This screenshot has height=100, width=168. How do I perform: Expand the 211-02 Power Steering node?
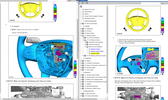(83, 38)
